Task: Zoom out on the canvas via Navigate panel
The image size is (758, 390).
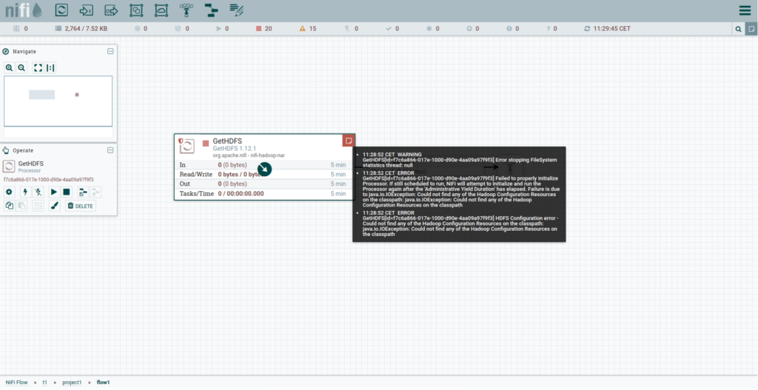Action: click(21, 68)
